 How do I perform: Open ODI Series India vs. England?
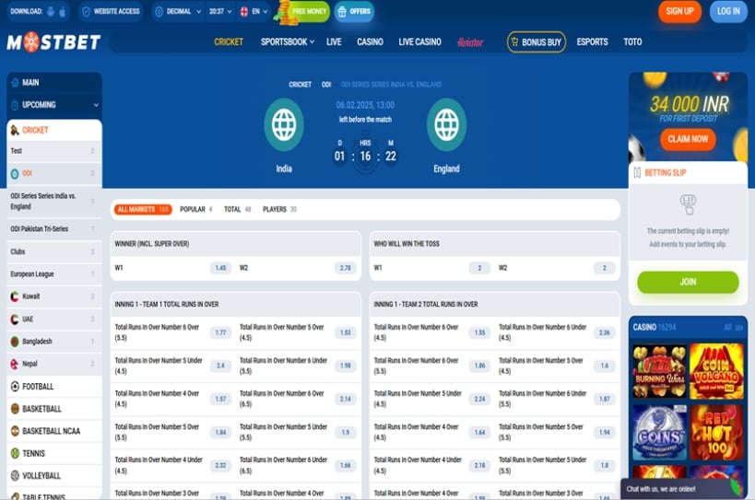(54, 201)
